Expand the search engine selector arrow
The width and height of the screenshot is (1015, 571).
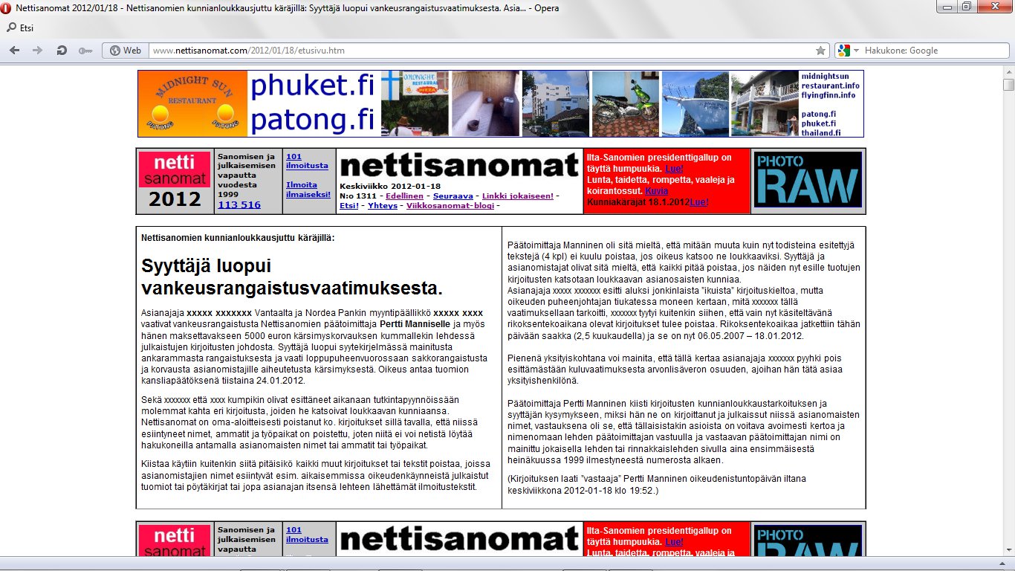[x=855, y=51]
